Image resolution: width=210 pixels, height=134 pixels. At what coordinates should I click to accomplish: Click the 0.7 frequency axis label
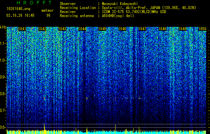(x=3, y=111)
